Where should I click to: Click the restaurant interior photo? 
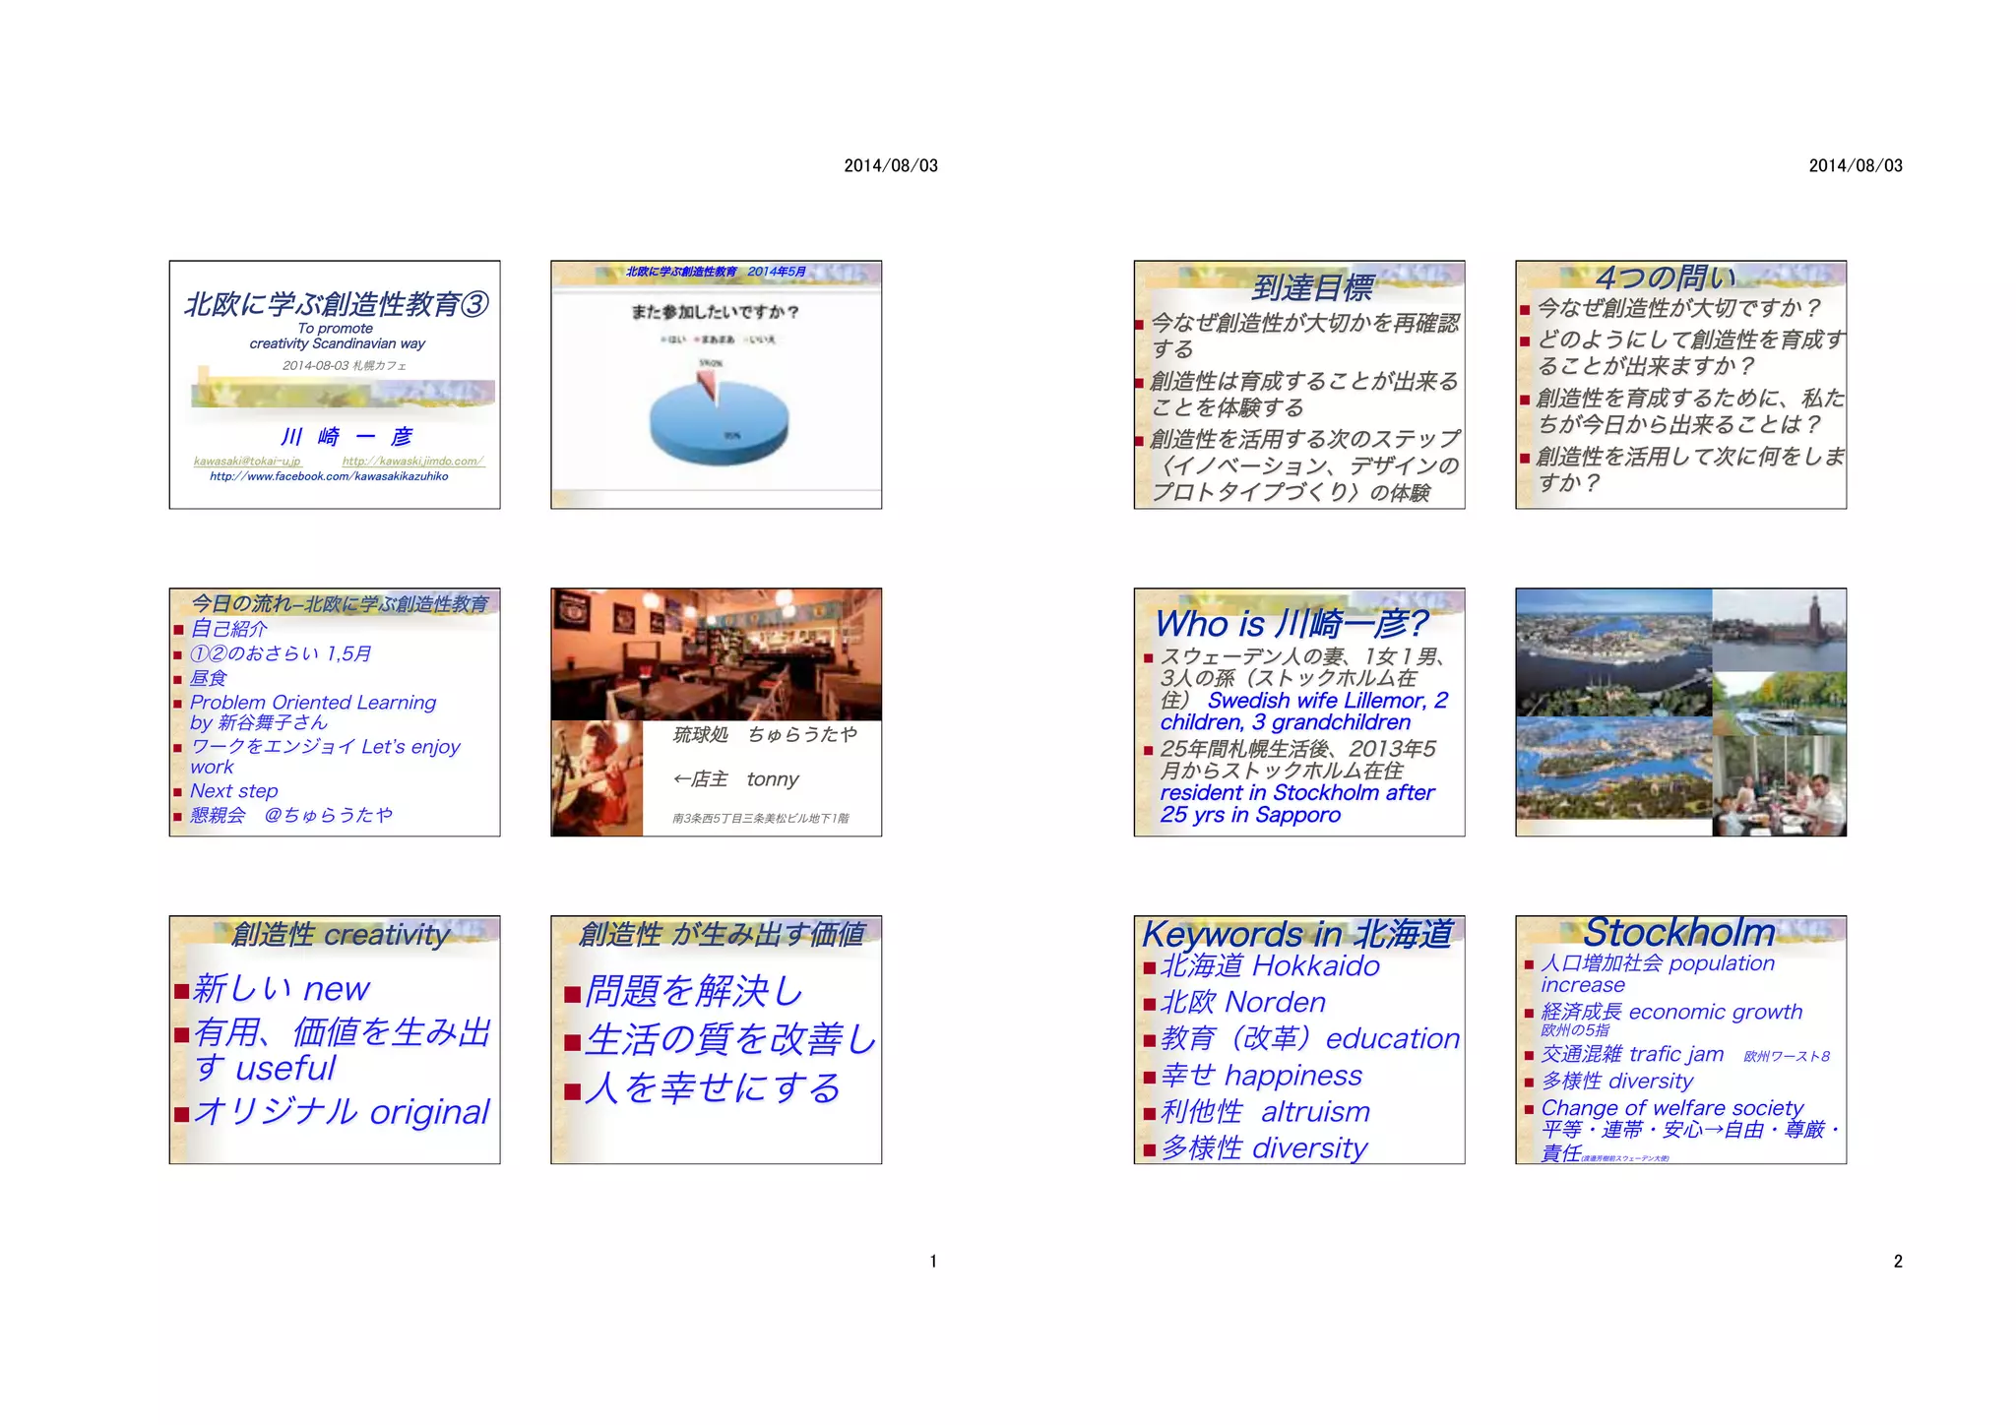716,654
